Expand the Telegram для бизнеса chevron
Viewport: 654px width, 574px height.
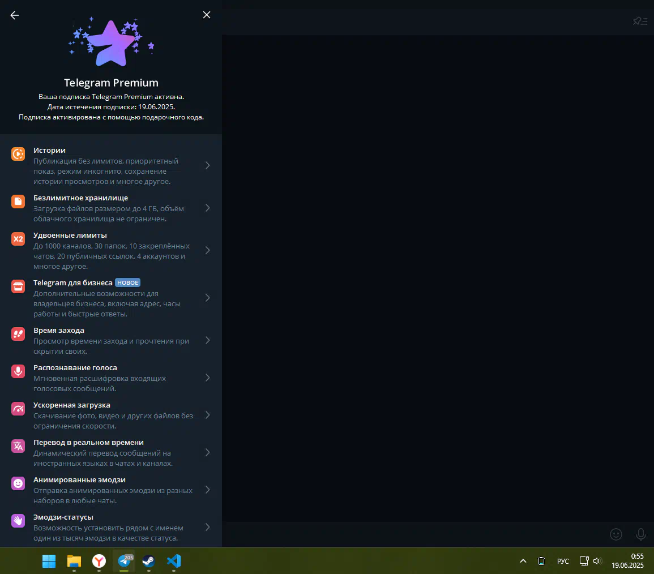click(x=208, y=298)
